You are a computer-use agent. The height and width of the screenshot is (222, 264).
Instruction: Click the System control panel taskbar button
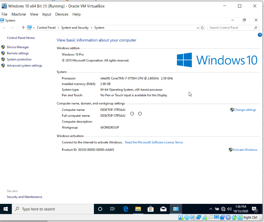pos(176,209)
